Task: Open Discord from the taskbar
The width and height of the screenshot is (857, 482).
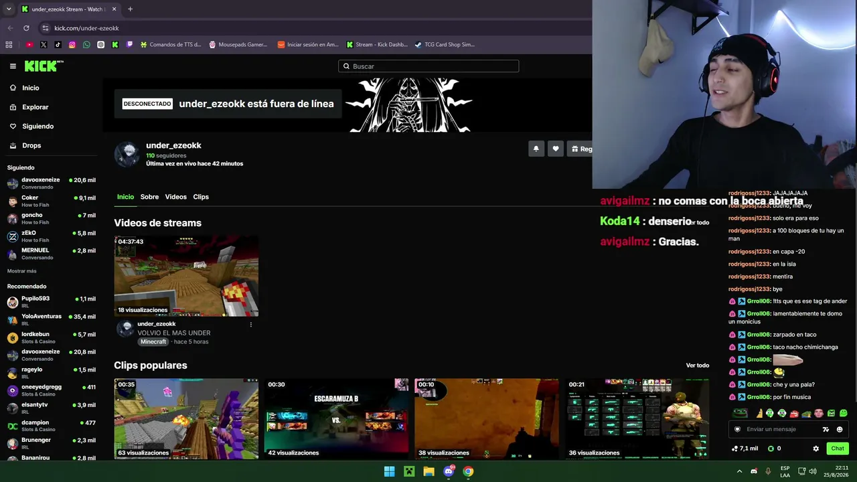Action: tap(449, 471)
